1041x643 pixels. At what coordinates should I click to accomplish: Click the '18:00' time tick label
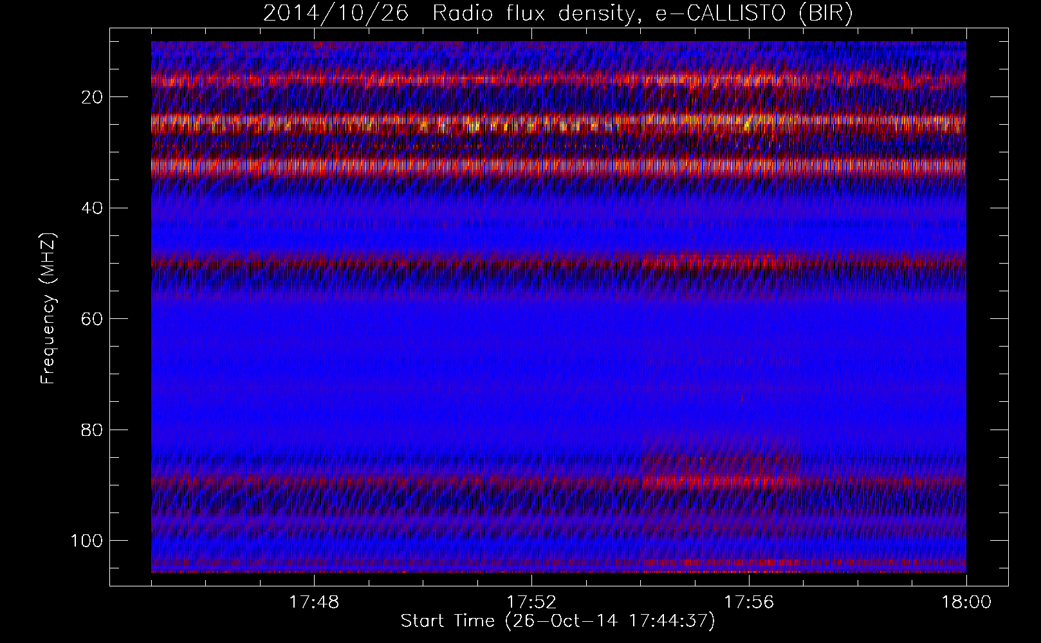966,602
